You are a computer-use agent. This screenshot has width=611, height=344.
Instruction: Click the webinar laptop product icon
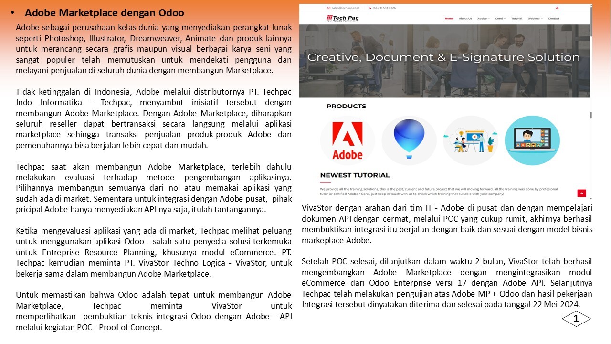point(532,140)
